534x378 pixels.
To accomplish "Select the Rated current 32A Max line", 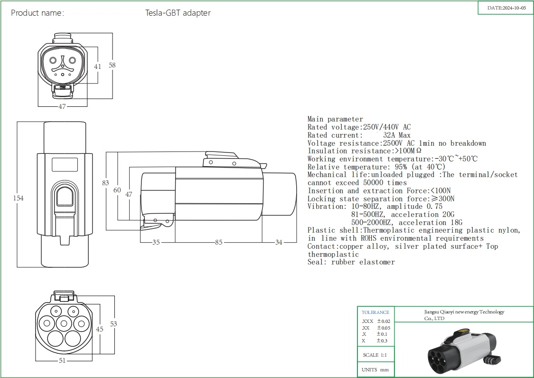I will (x=359, y=135).
